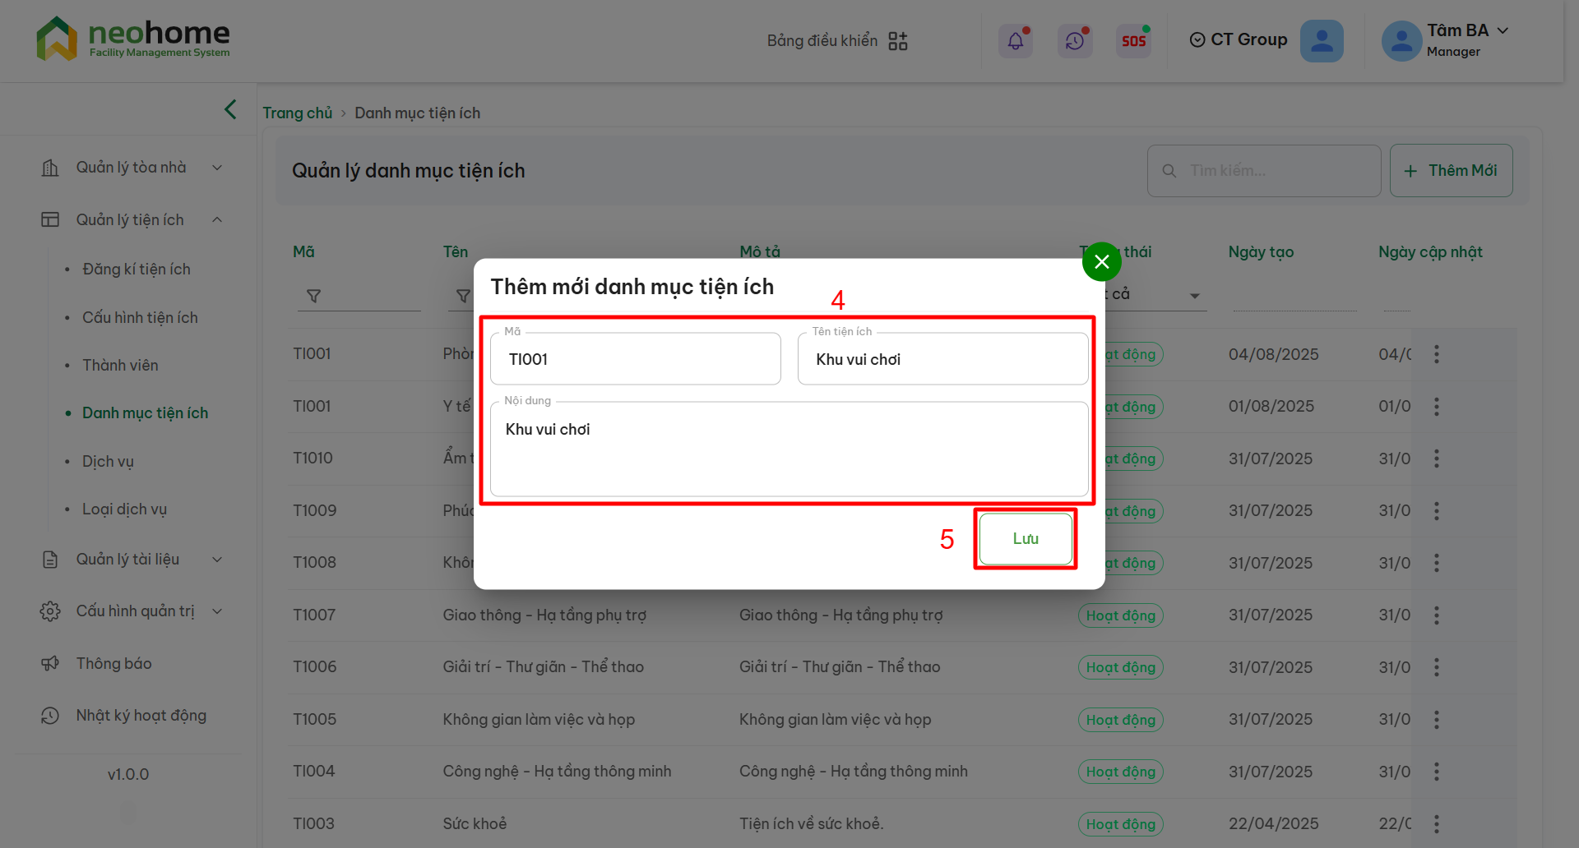Click the notification bell icon
This screenshot has height=848, width=1579.
(1016, 41)
